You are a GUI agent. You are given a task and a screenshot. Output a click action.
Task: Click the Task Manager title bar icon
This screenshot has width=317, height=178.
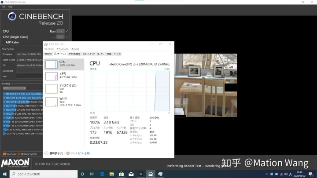pyautogui.click(x=46, y=44)
